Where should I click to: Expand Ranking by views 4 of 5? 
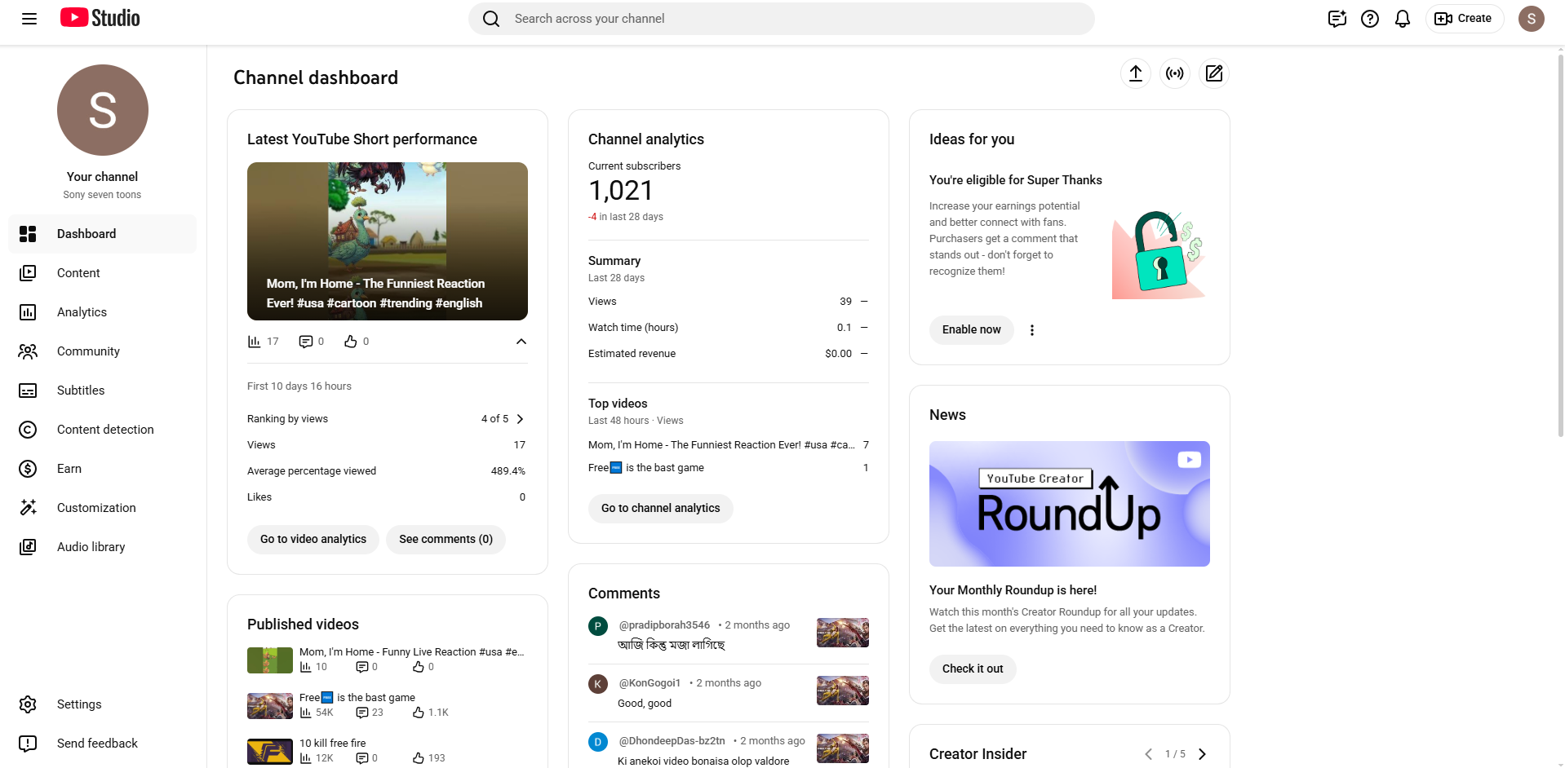pos(520,419)
